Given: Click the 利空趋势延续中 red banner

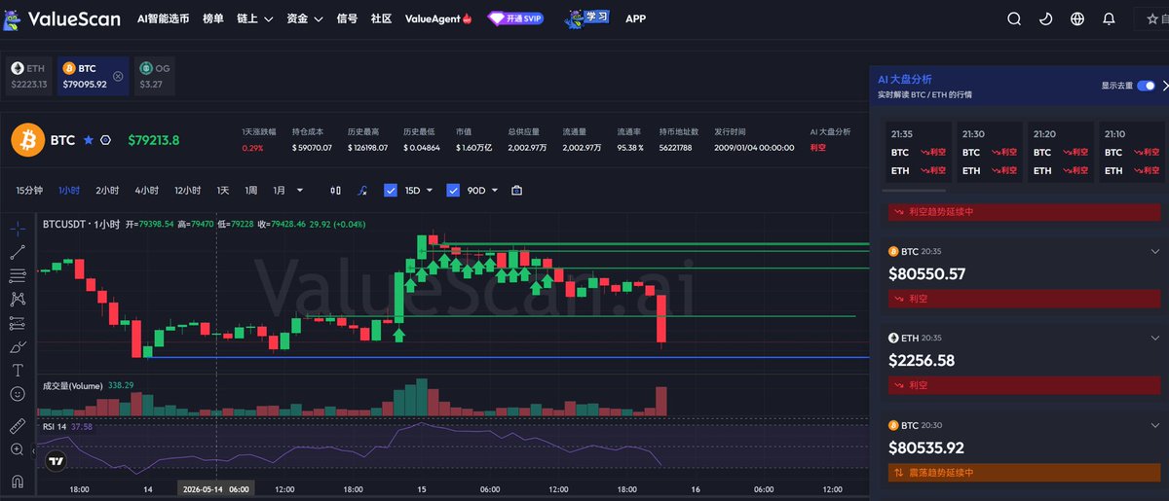Looking at the screenshot, I should (x=1025, y=211).
